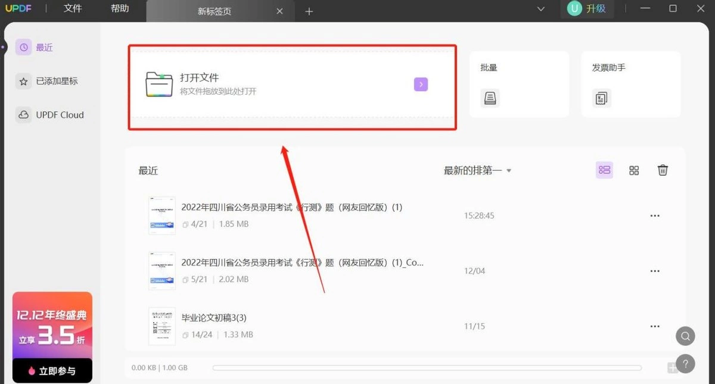The width and height of the screenshot is (715, 384).
Task: Open the 文件 menu
Action: pyautogui.click(x=73, y=8)
